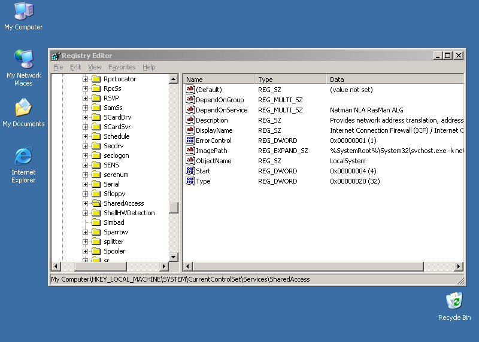Select the Schedule tree key label
The image size is (479, 342).
click(116, 136)
